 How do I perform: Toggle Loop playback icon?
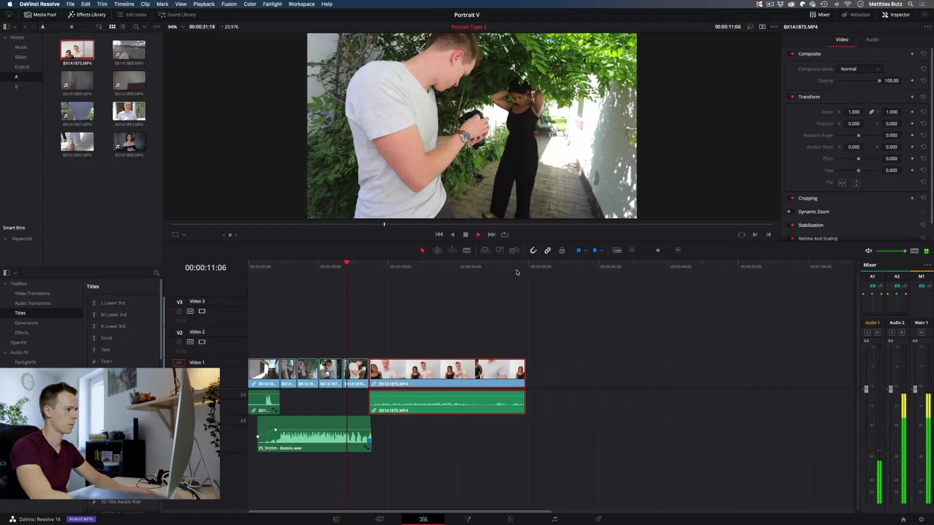point(505,234)
